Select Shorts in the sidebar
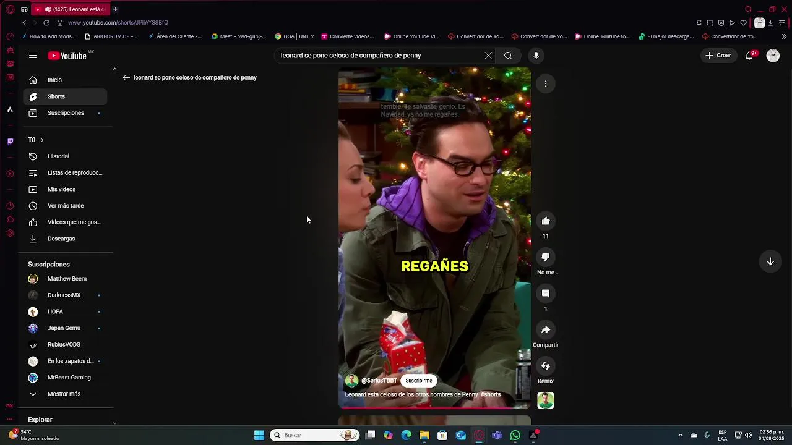Viewport: 792px width, 445px height. click(65, 96)
